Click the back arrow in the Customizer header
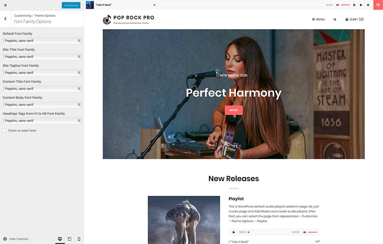Image resolution: width=383 pixels, height=244 pixels. [5, 19]
